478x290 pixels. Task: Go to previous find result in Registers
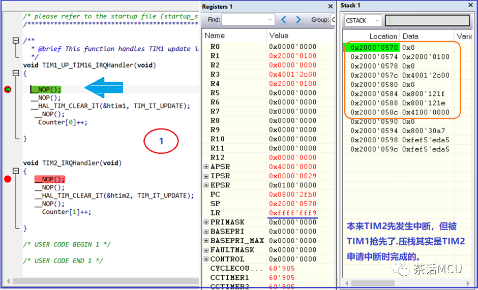(x=284, y=20)
